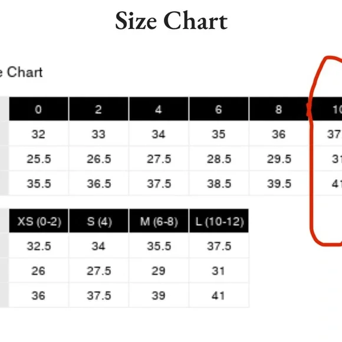
Task: Click the 32.5 cell under XS
Action: pyautogui.click(x=38, y=246)
